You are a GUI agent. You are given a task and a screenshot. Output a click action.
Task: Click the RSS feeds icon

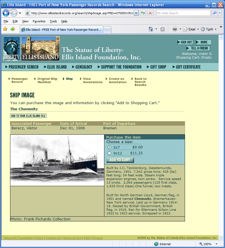pos(163,29)
